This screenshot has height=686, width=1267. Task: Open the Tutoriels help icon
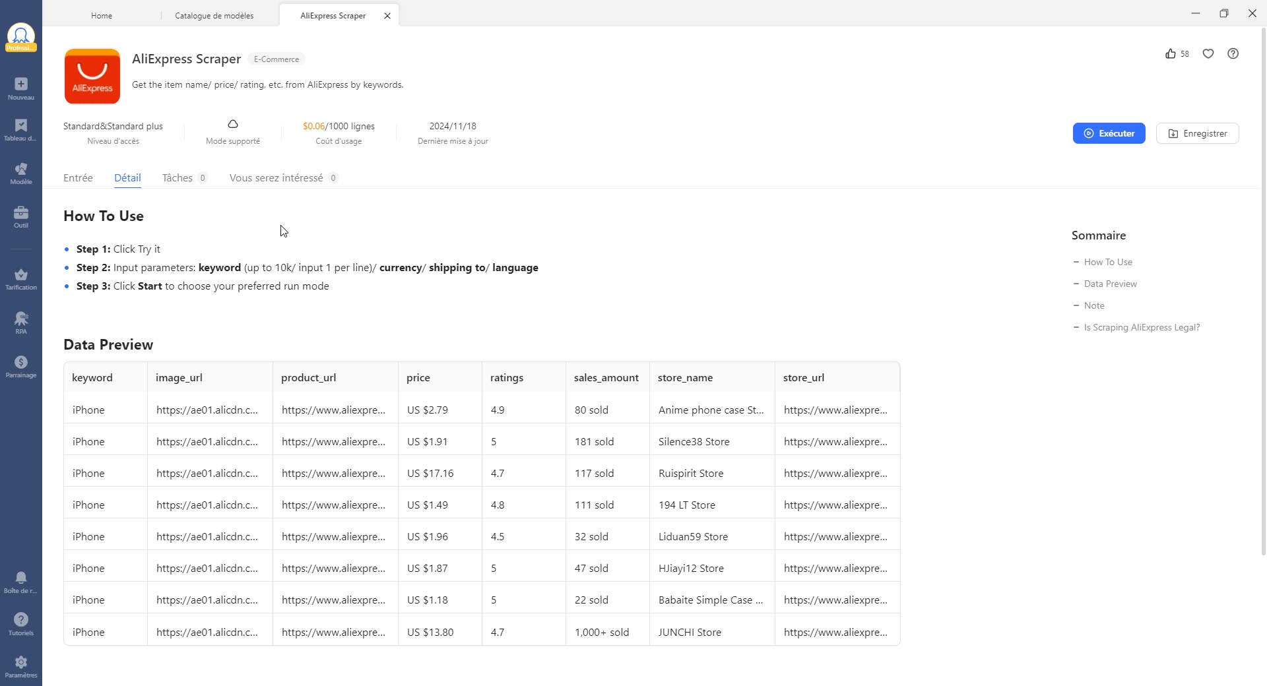21,624
